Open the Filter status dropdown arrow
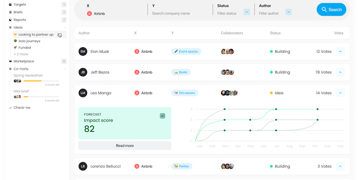The height and width of the screenshot is (180, 360). click(x=247, y=12)
